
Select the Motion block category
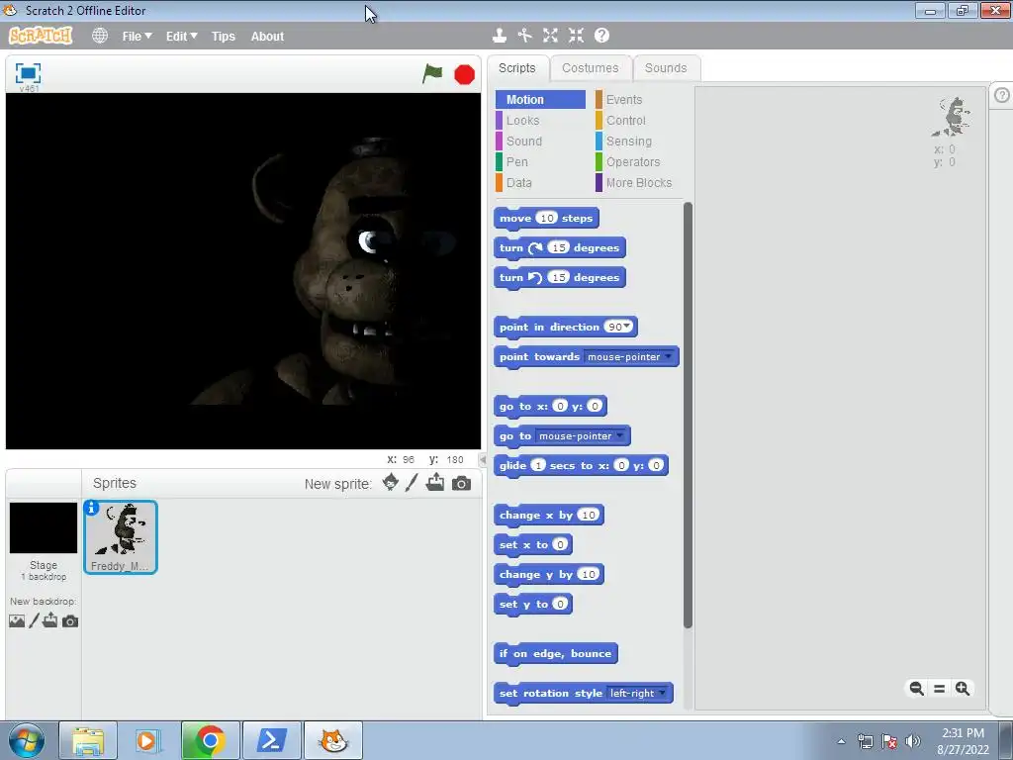click(x=541, y=100)
